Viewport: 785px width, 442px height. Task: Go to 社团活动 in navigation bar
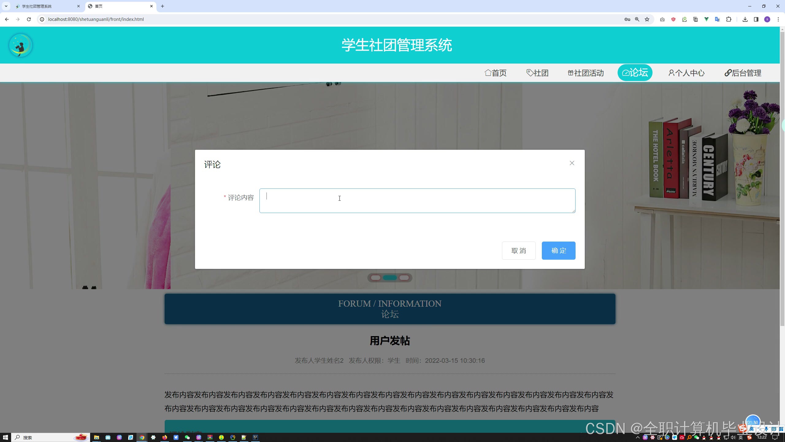coord(586,73)
